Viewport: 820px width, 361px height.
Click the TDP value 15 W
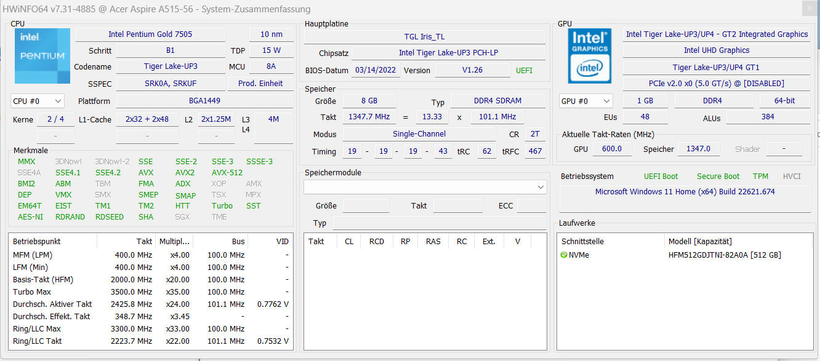pyautogui.click(x=271, y=50)
